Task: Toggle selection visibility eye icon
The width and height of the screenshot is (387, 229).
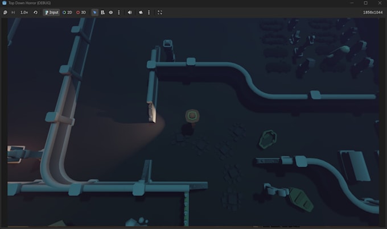Action: click(111, 13)
